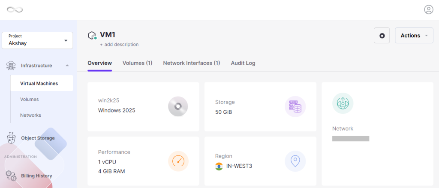Viewport: 439px width, 188px height.
Task: Click the Billing History clock-coin icon
Action: click(11, 176)
